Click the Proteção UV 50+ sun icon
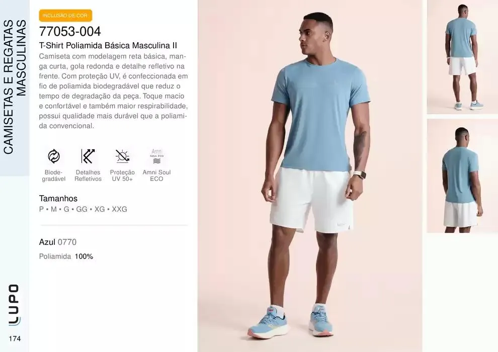The height and width of the screenshot is (352, 498). 122,156
